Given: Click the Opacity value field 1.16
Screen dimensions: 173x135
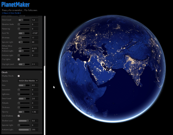Looking at the screenshot, I should click(x=35, y=112).
